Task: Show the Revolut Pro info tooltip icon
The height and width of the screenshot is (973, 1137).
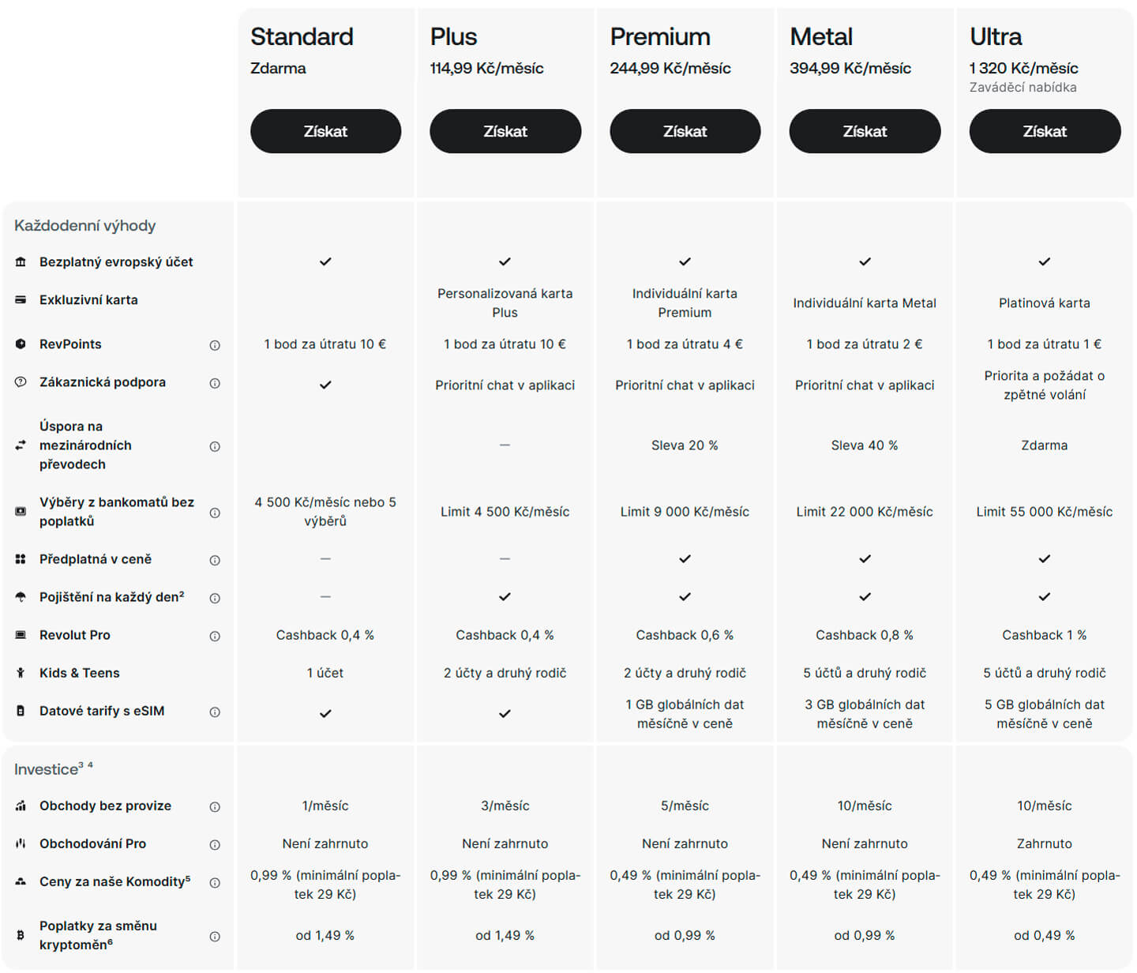Action: coord(215,636)
